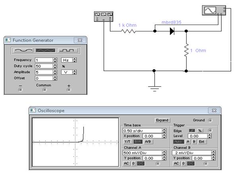Switch to A/B display mode
241x182 pixels.
tap(148, 141)
